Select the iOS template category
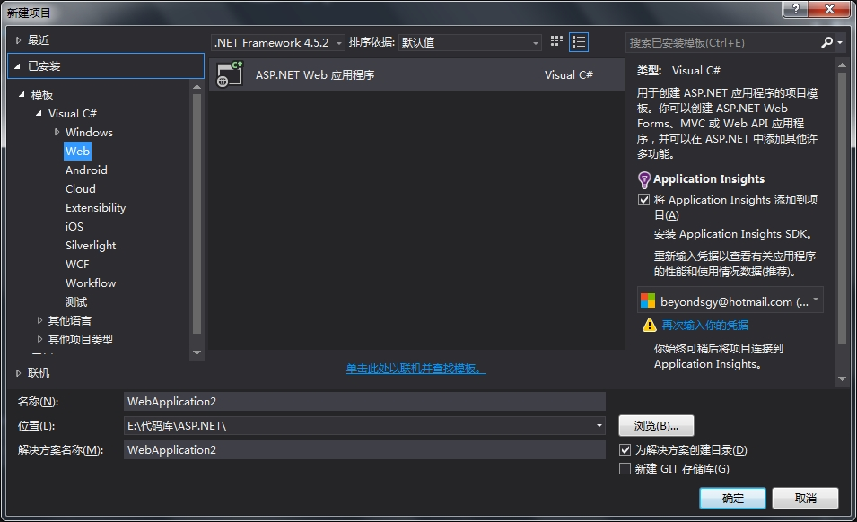Screen dimensions: 857x522 tap(74, 227)
